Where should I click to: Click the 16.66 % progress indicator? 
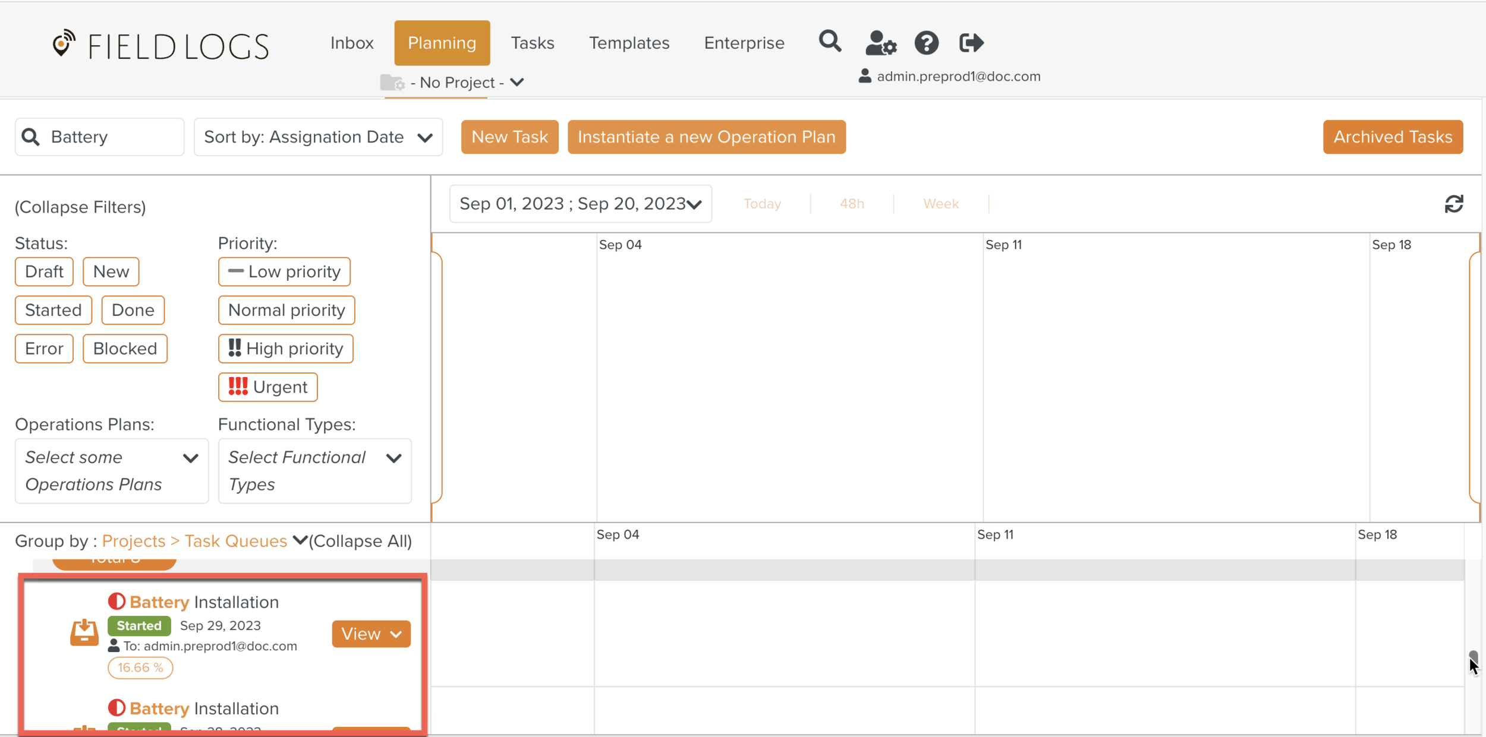coord(140,668)
